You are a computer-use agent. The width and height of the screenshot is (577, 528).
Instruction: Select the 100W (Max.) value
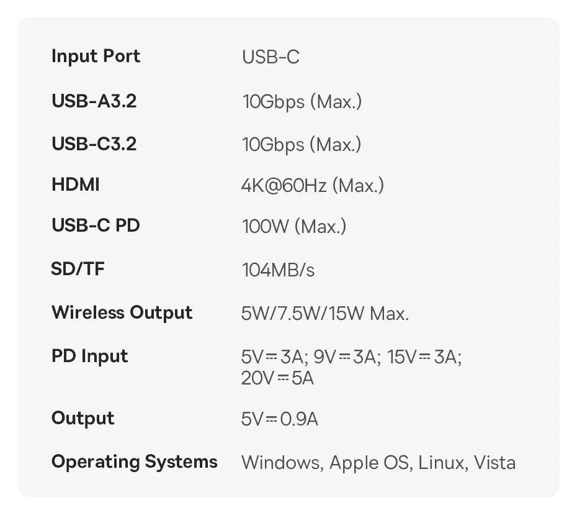(294, 226)
